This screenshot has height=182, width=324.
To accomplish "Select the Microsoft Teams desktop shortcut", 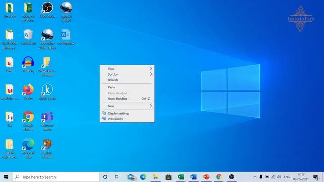I will click(47, 121).
